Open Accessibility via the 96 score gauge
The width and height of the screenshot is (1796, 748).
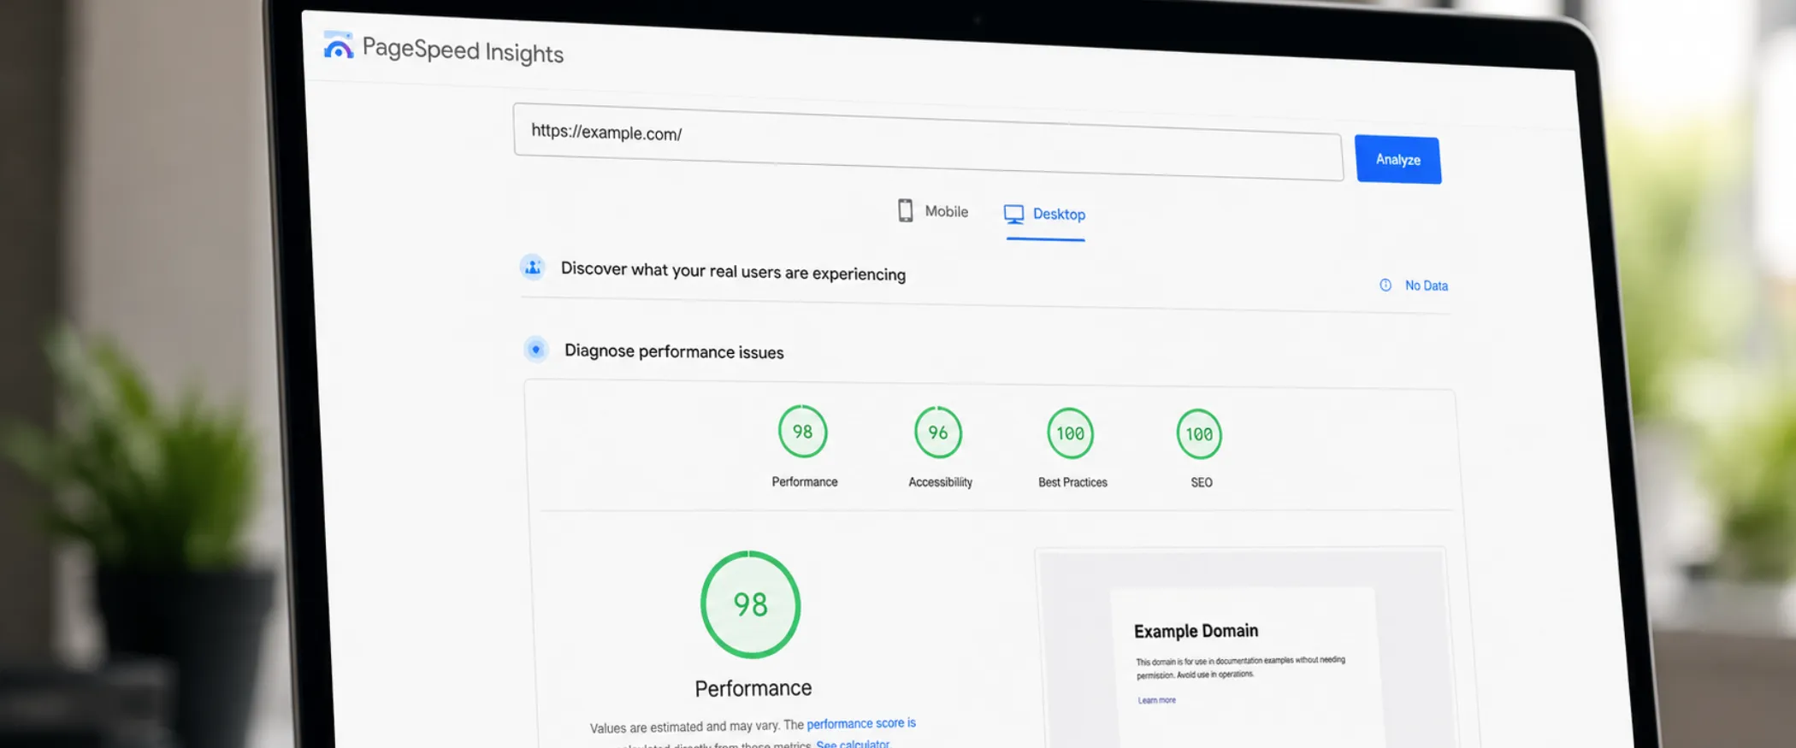point(938,433)
